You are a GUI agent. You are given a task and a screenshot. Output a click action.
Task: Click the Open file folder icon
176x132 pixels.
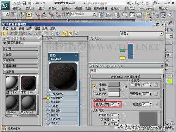coord(19,3)
